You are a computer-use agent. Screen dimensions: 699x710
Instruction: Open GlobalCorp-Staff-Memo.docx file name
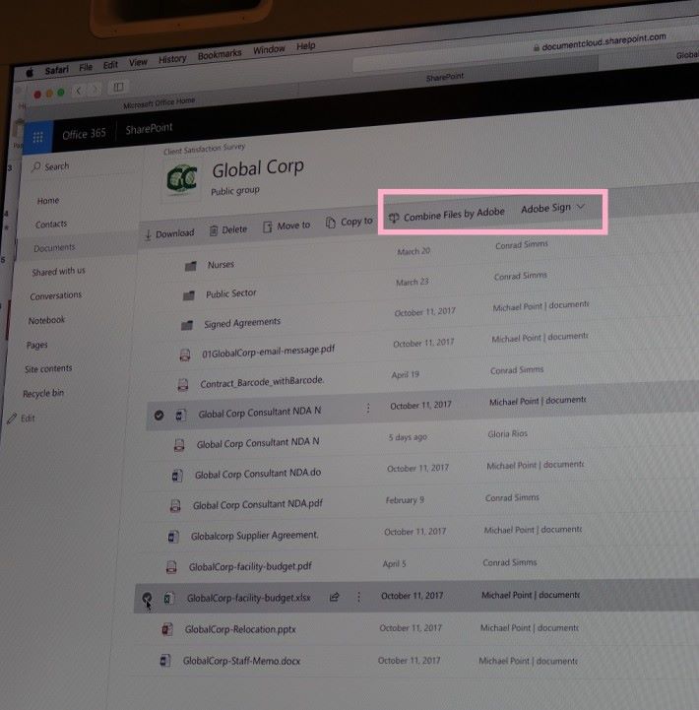click(x=241, y=661)
